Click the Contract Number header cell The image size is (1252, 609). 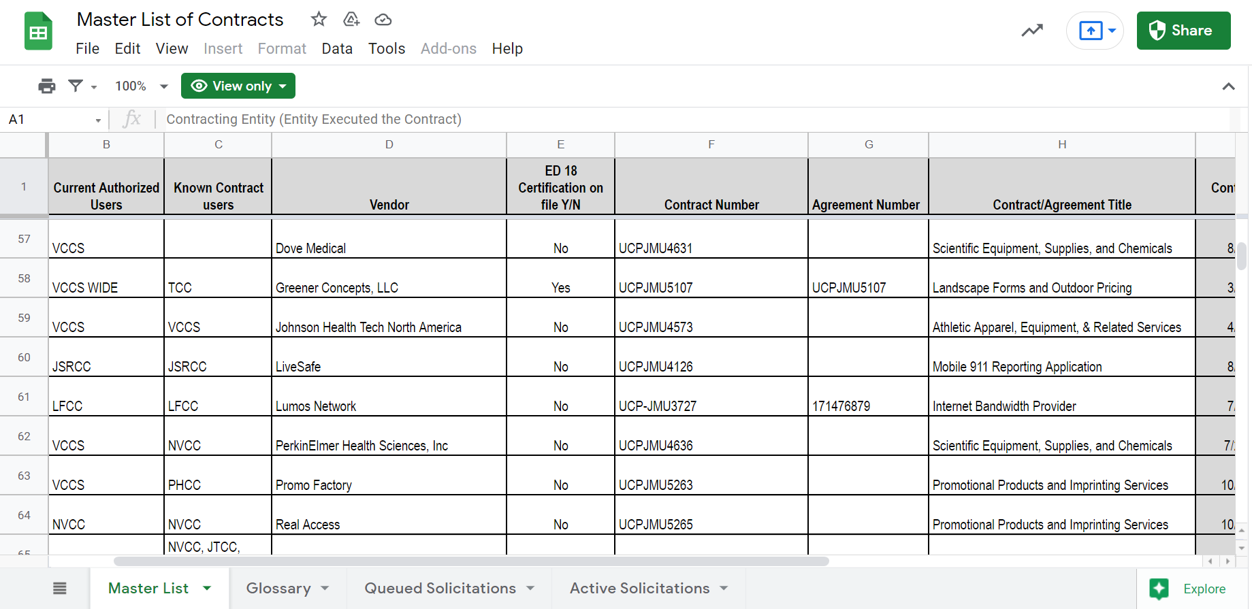click(x=711, y=187)
